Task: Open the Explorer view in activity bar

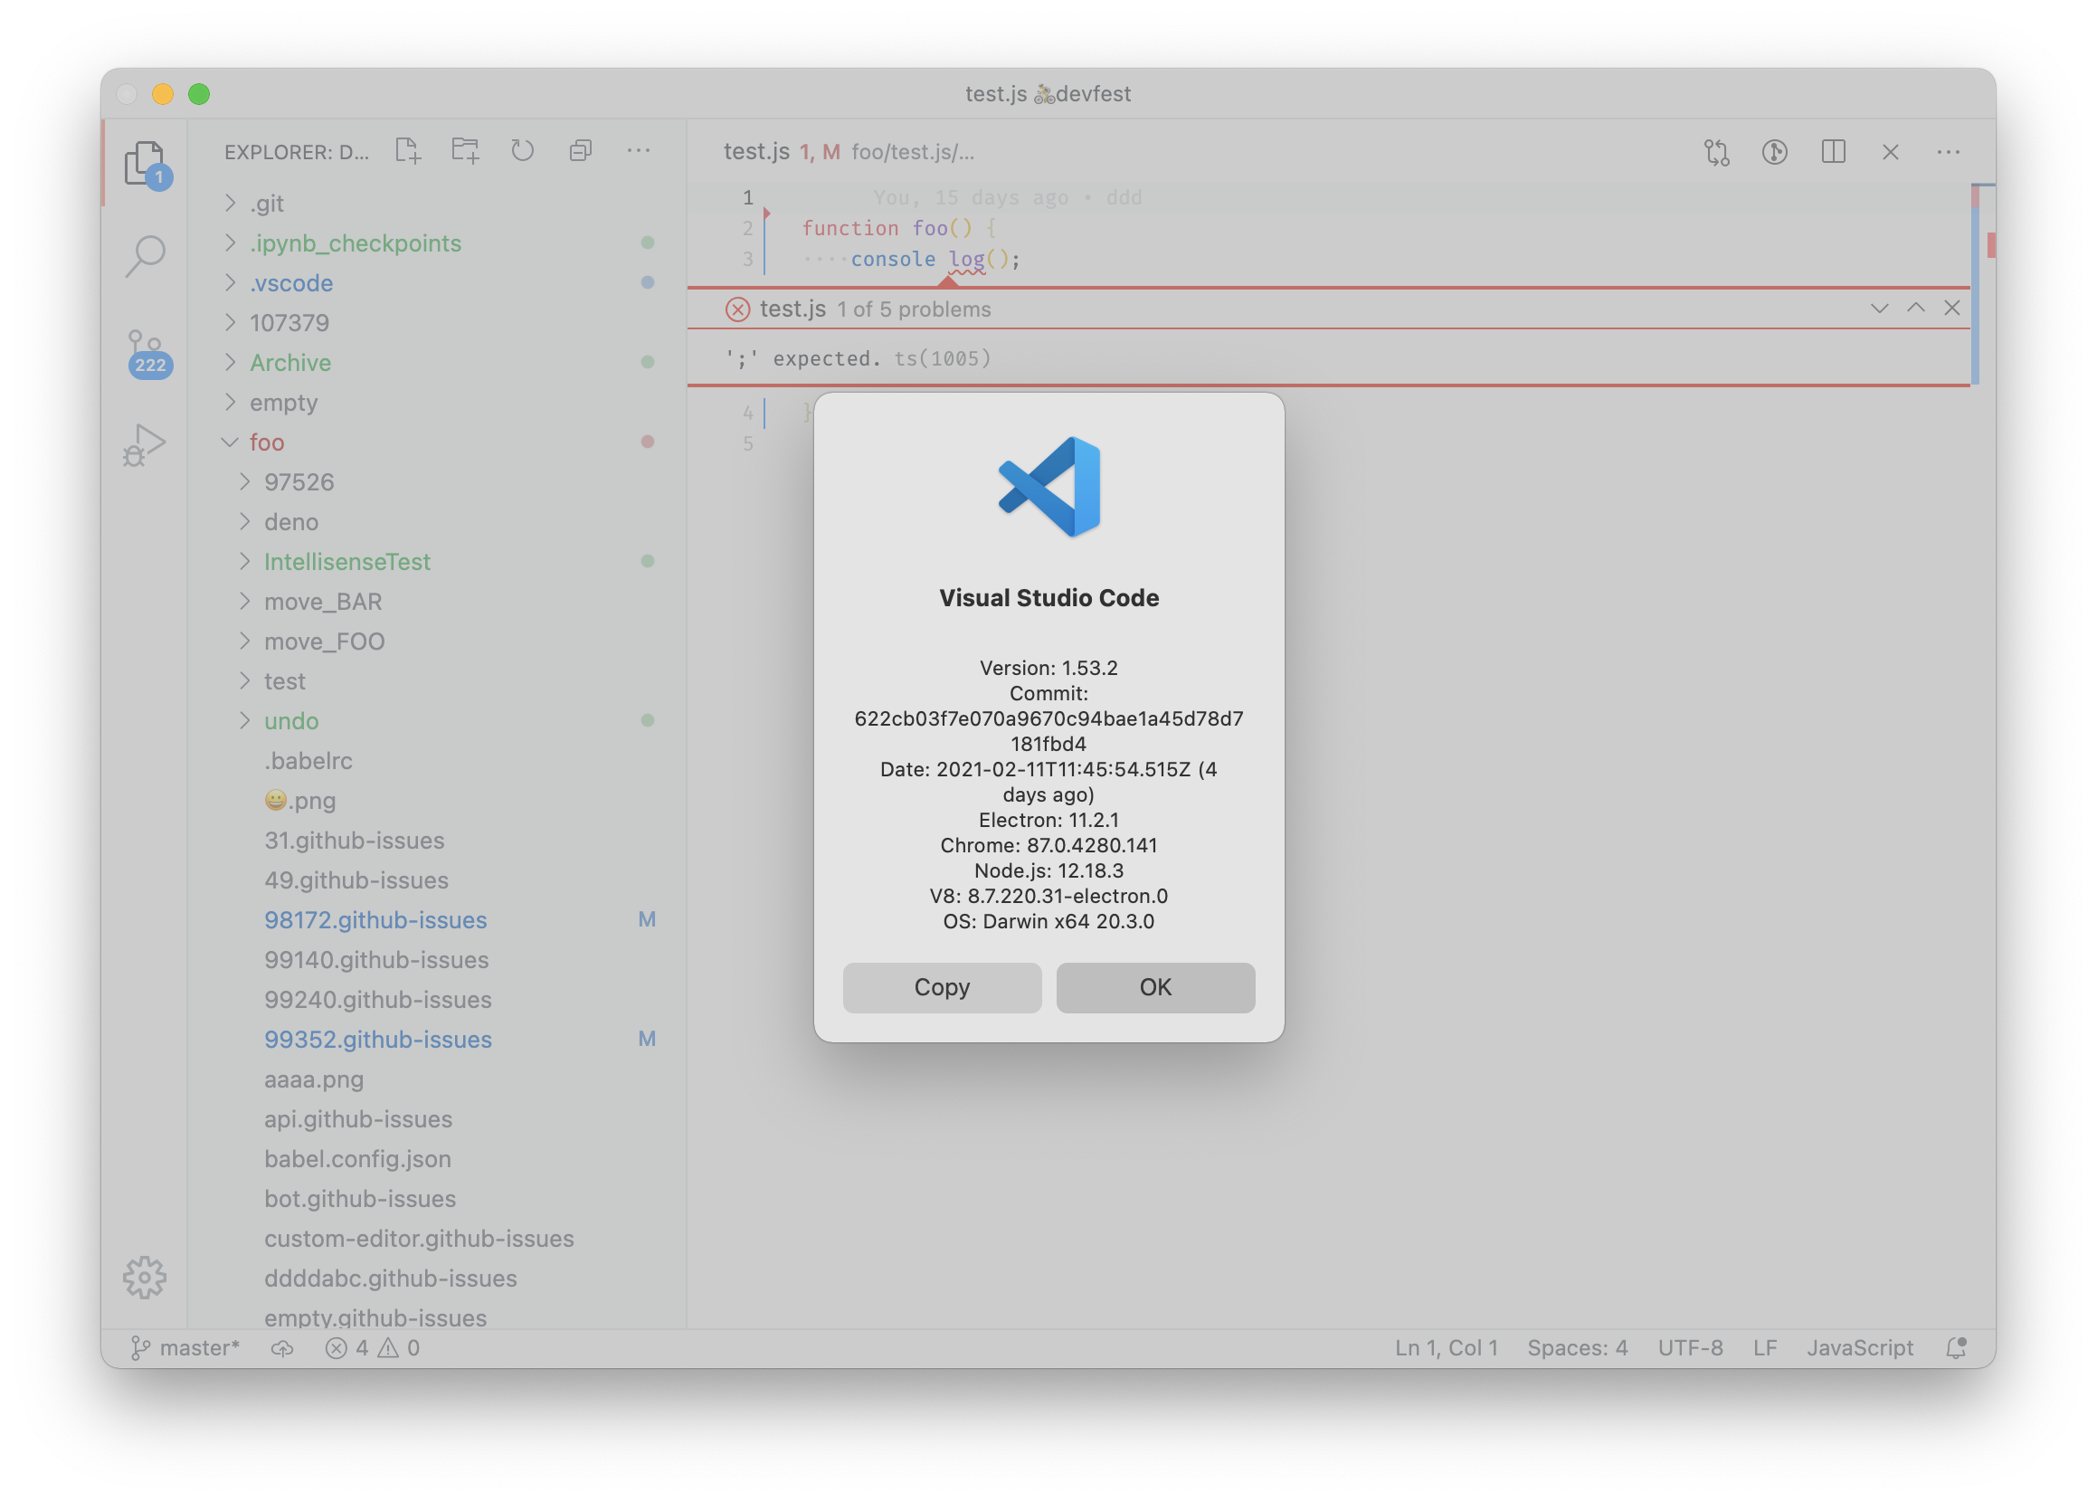Action: (145, 163)
